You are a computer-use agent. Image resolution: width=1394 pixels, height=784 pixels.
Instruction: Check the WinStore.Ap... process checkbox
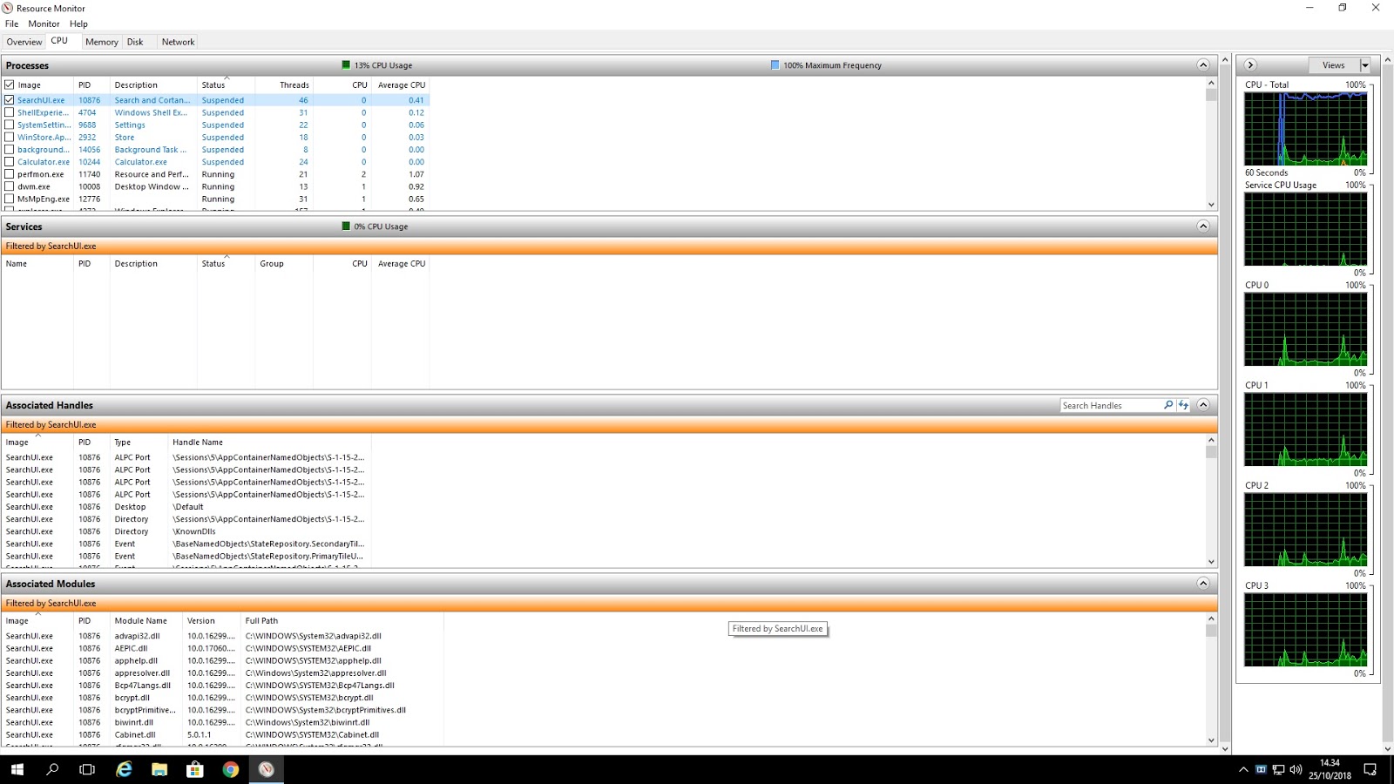tap(10, 137)
